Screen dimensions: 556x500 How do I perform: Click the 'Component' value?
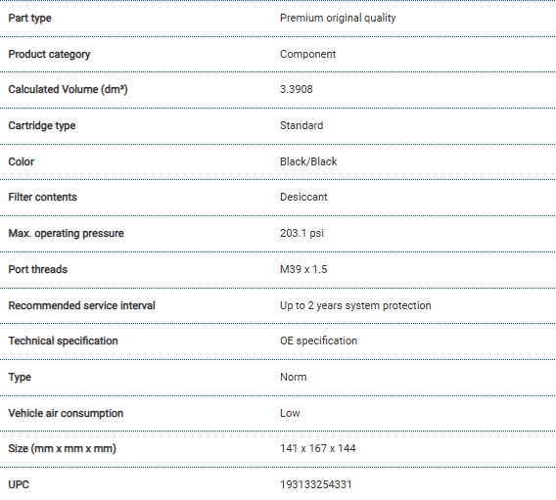307,54
